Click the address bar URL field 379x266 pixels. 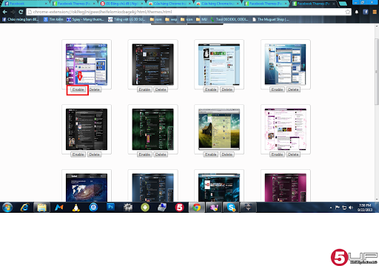tap(187, 12)
